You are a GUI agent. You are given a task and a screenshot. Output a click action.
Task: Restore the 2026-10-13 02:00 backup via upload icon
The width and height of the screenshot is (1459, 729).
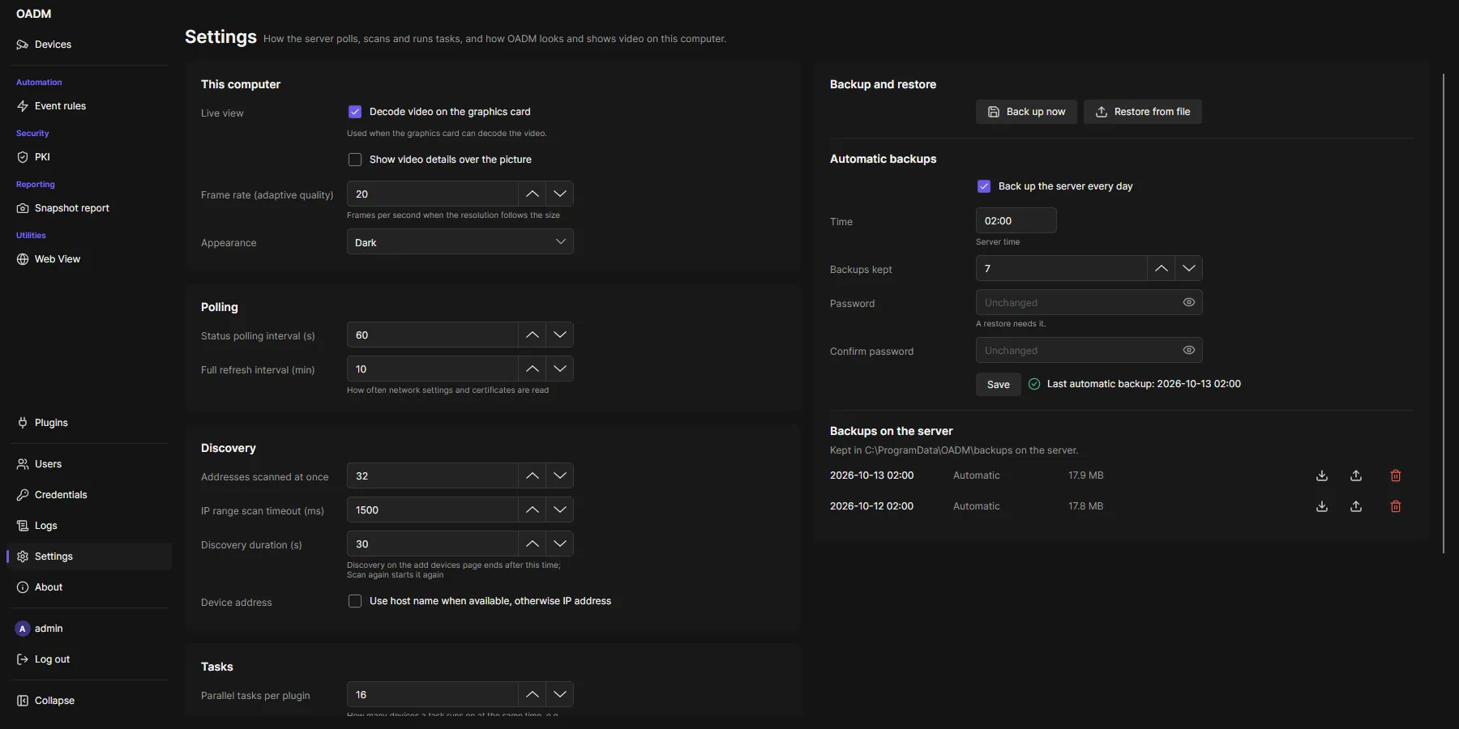1356,475
